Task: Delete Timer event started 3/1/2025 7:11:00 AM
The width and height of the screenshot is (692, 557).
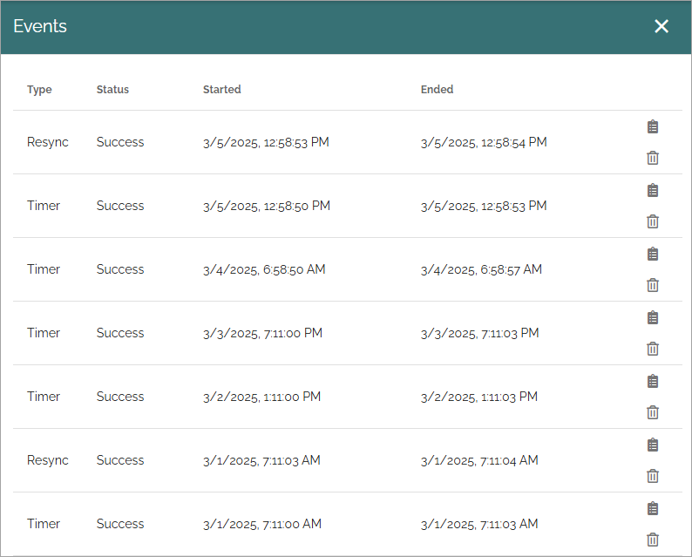Action: click(x=653, y=540)
